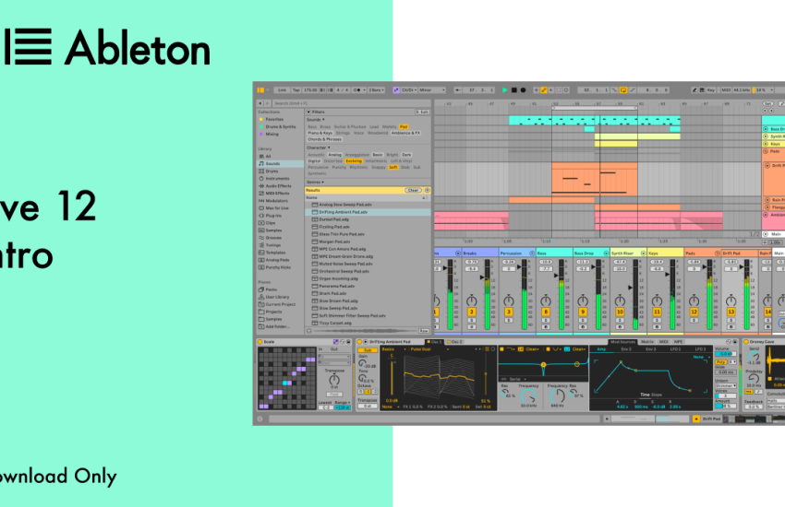Image resolution: width=785 pixels, height=507 pixels.
Task: Click the Punch-Out switch icon
Action: [633, 90]
